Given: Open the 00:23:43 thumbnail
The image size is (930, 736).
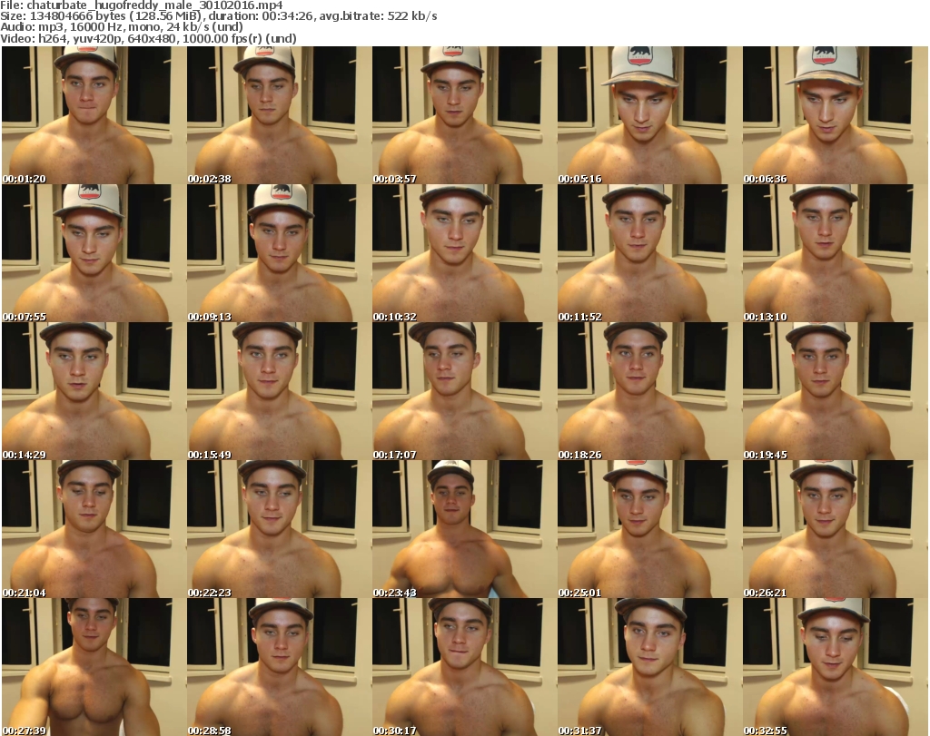Looking at the screenshot, I should point(464,529).
